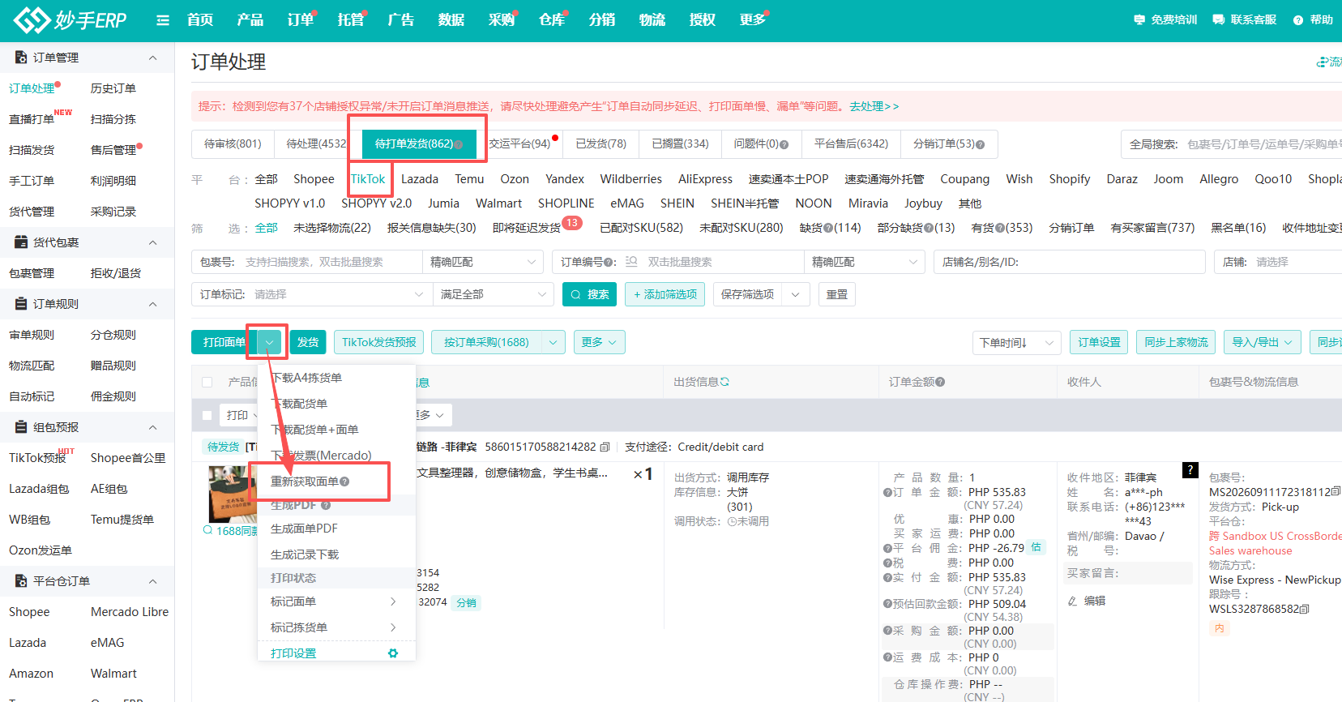Image resolution: width=1342 pixels, height=702 pixels.
Task: Click black question mark in 收件人 cell
Action: [x=1190, y=469]
